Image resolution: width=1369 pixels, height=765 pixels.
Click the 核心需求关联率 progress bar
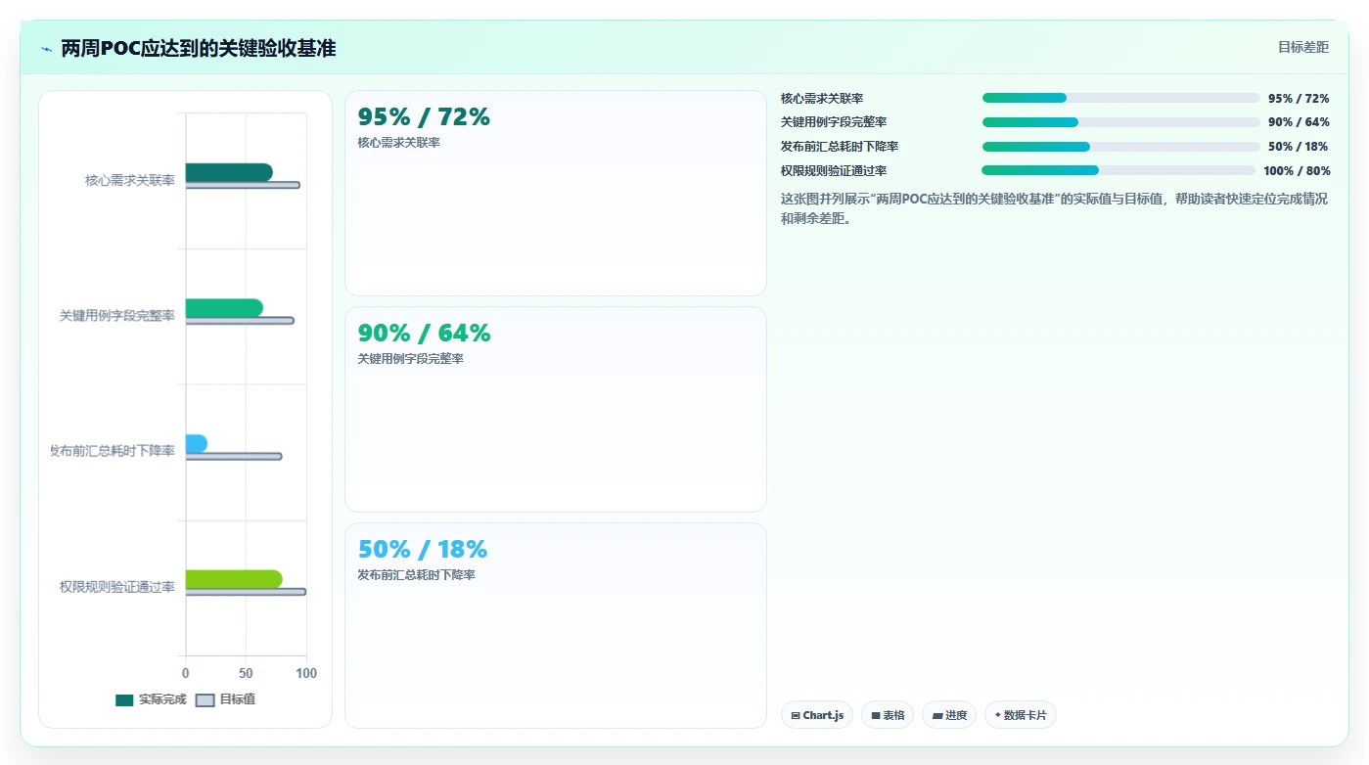click(1121, 98)
